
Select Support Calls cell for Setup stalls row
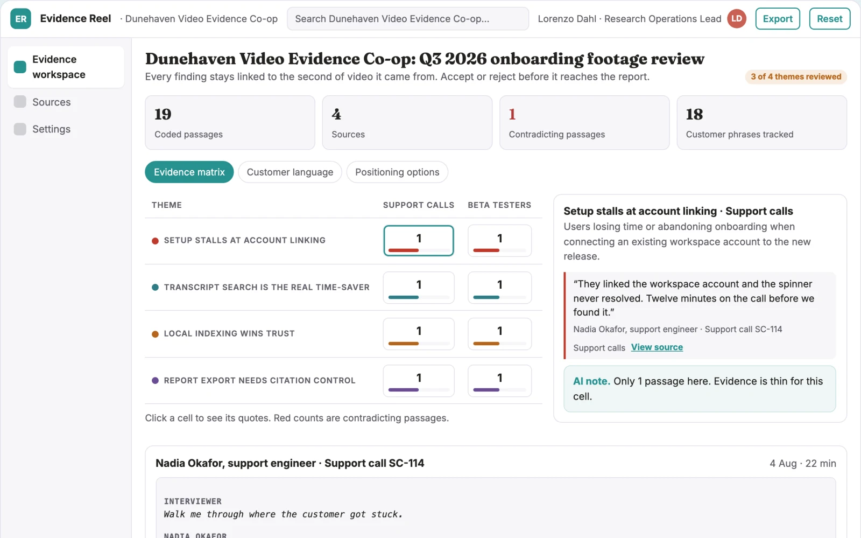click(419, 240)
